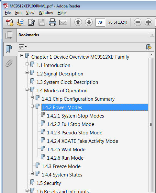
Task: Print the document with the printer icon
Action: point(52,22)
